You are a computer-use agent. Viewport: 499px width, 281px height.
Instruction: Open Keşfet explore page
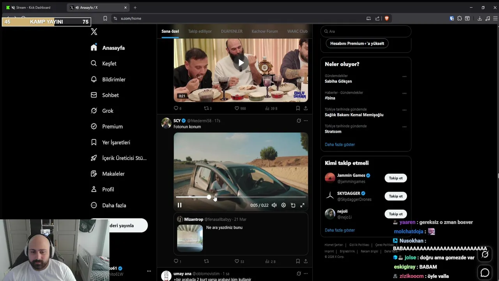click(x=103, y=64)
